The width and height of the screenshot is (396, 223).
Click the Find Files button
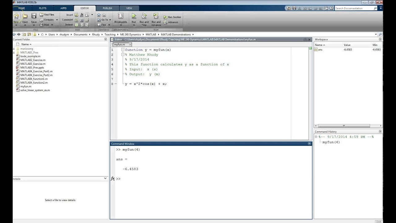point(47,15)
